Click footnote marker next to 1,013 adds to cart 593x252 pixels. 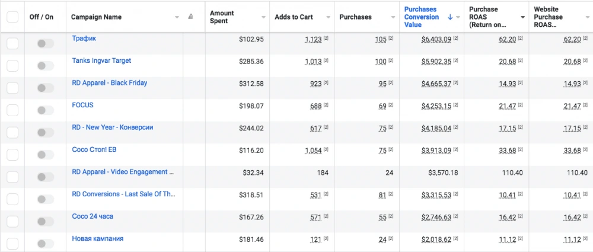(x=326, y=62)
